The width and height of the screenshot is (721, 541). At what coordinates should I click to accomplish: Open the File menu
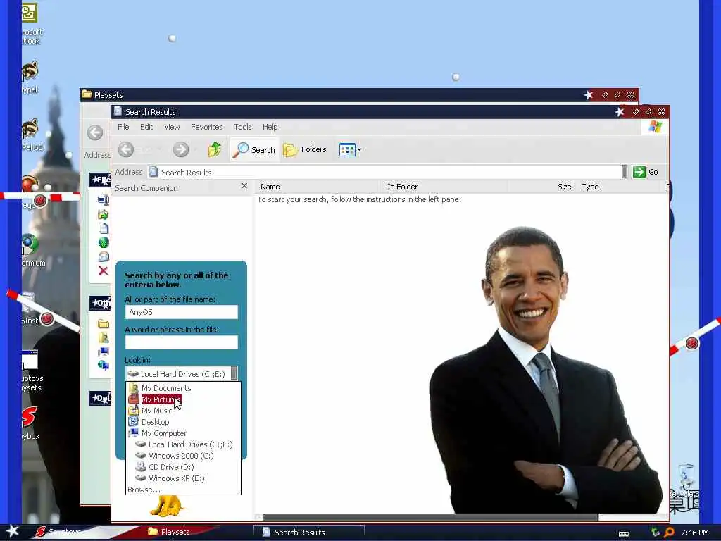(123, 127)
